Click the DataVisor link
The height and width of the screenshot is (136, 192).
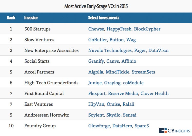(x=159, y=50)
